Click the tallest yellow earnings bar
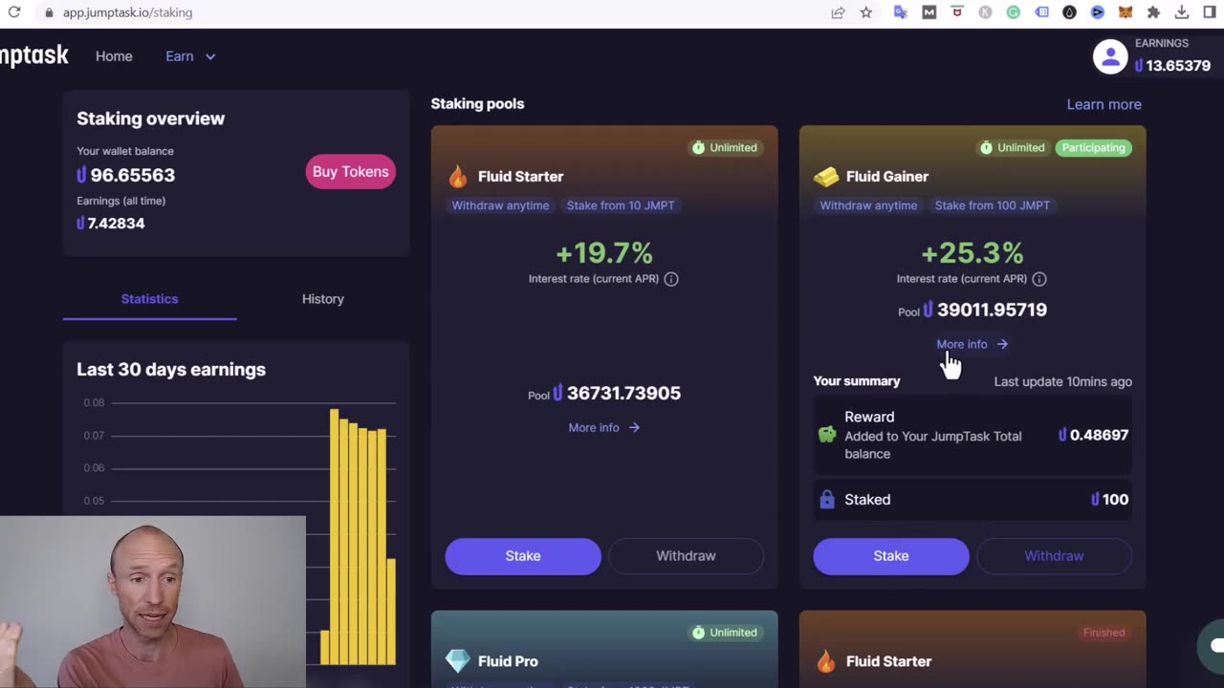The image size is (1224, 688). tap(334, 536)
